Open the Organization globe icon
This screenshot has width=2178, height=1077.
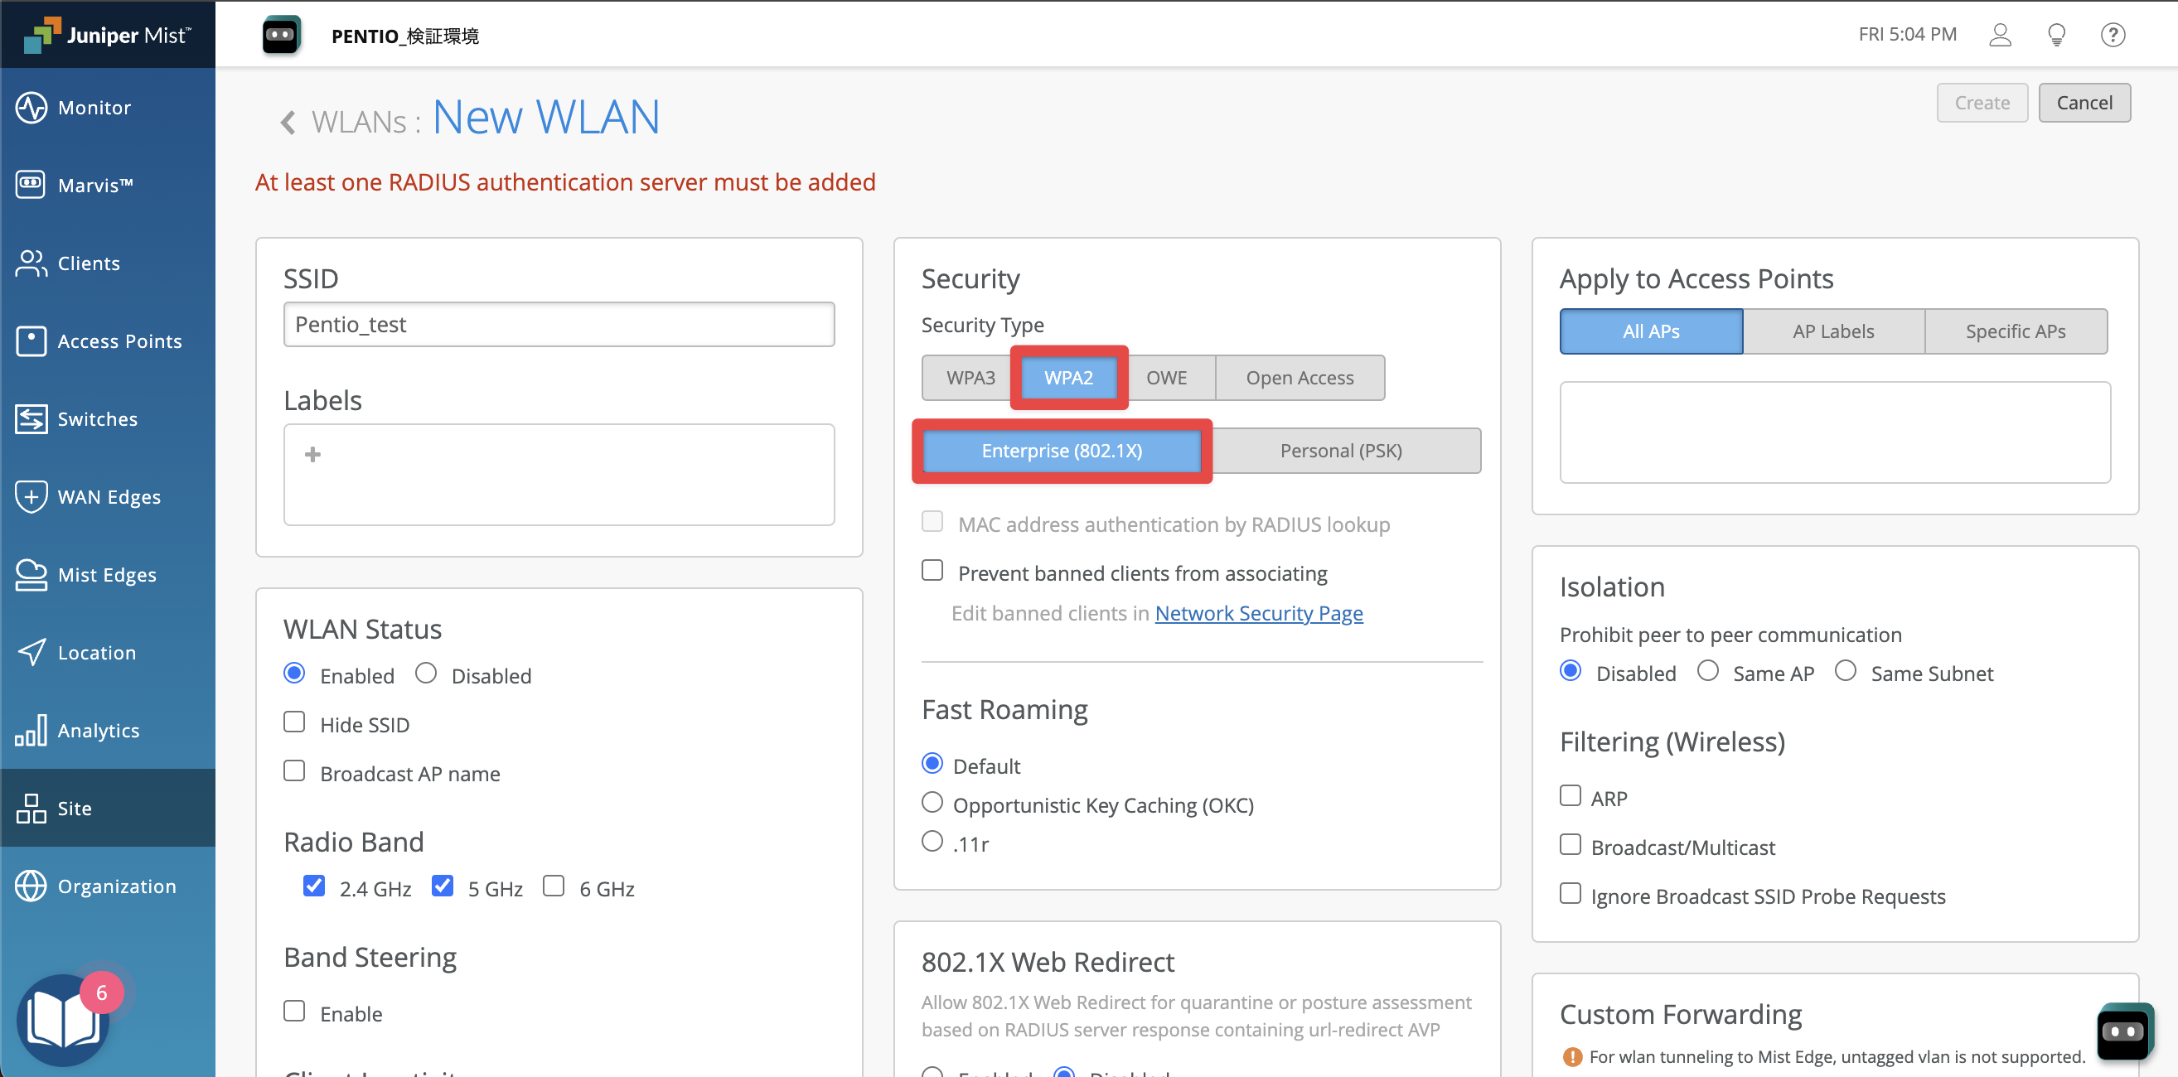(x=31, y=886)
